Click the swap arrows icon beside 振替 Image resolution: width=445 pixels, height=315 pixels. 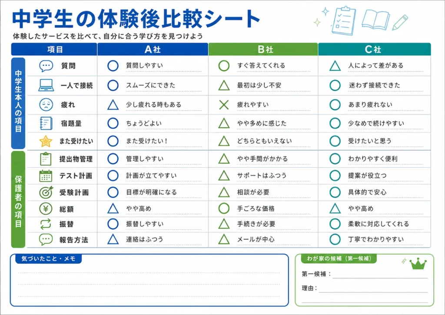(46, 224)
